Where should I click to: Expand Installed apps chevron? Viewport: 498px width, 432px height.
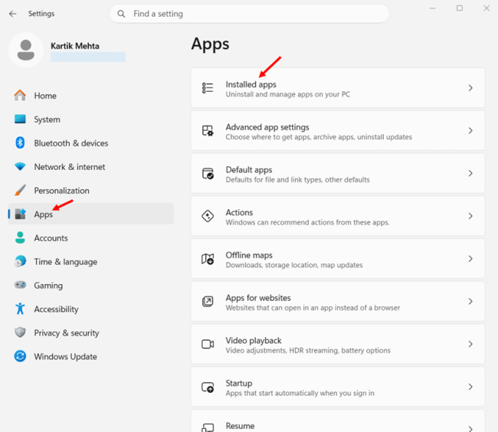(x=470, y=88)
